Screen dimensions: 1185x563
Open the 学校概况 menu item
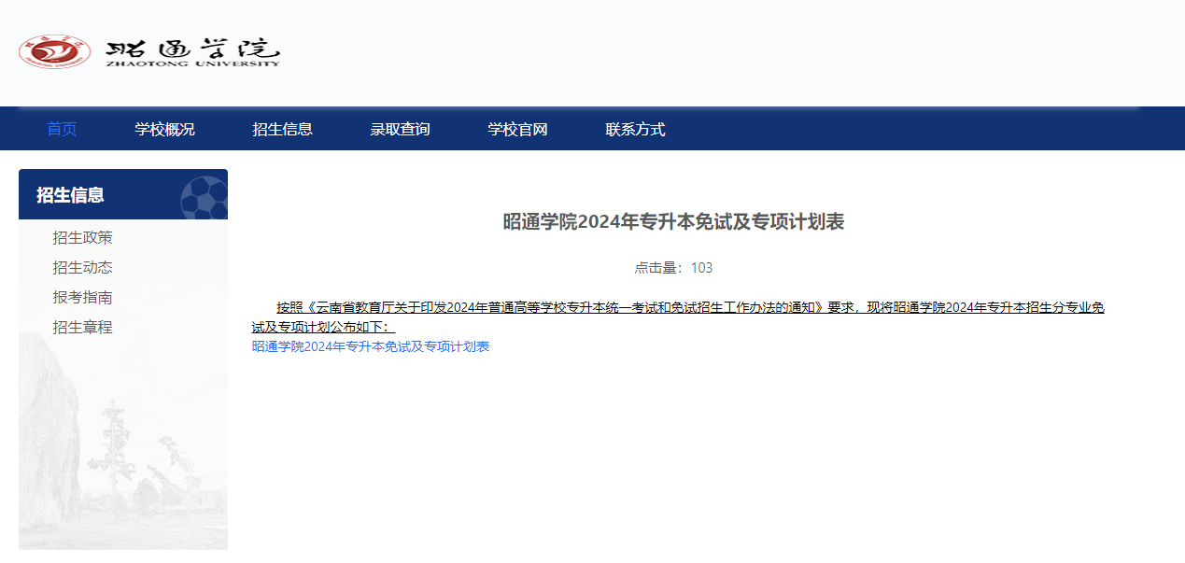pyautogui.click(x=164, y=129)
